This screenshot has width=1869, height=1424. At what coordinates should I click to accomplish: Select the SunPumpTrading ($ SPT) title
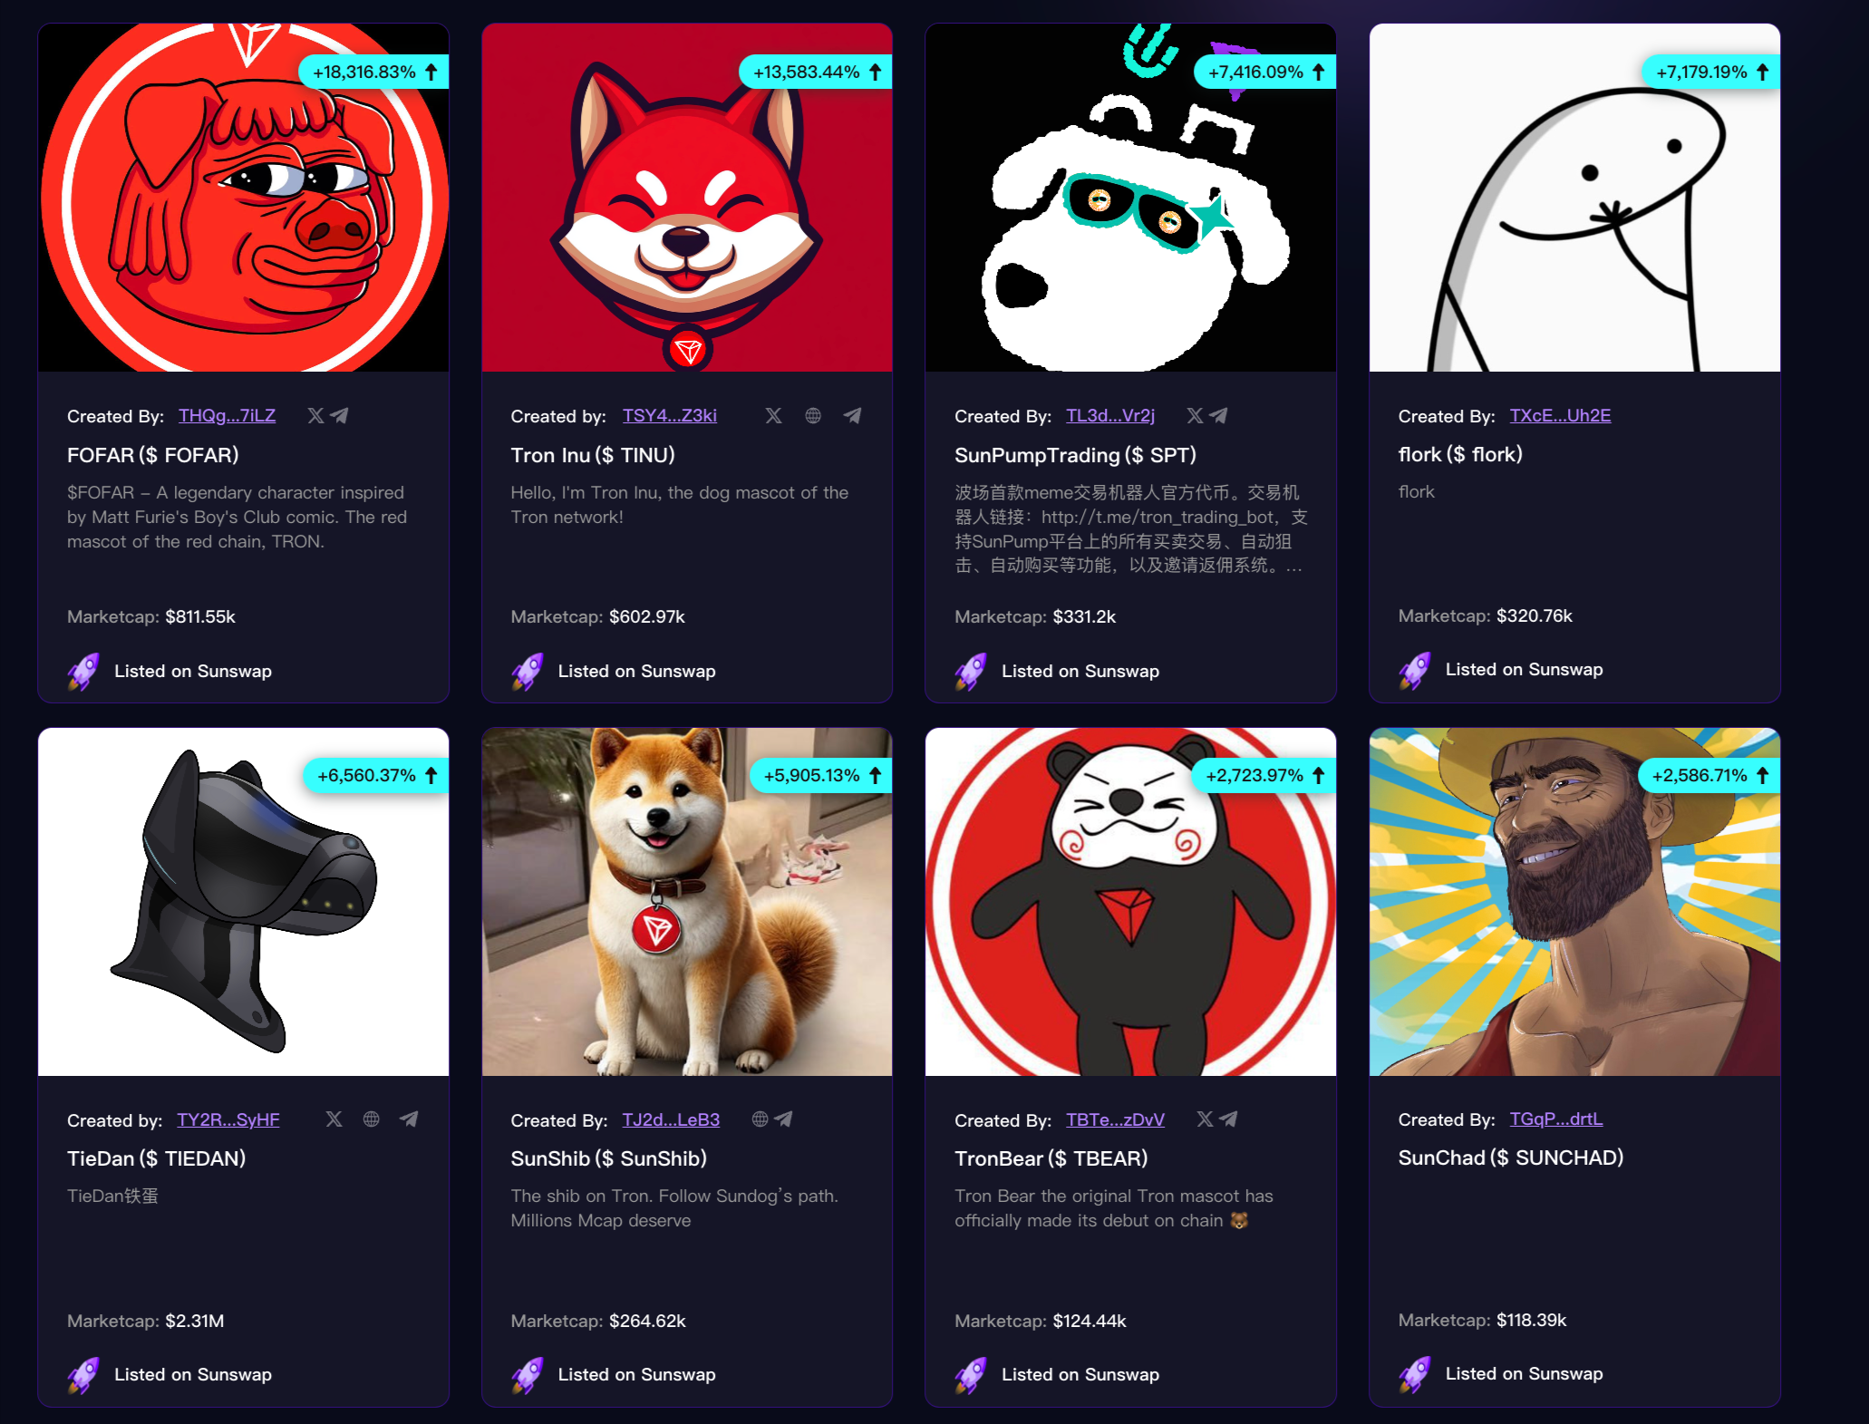(x=1075, y=455)
